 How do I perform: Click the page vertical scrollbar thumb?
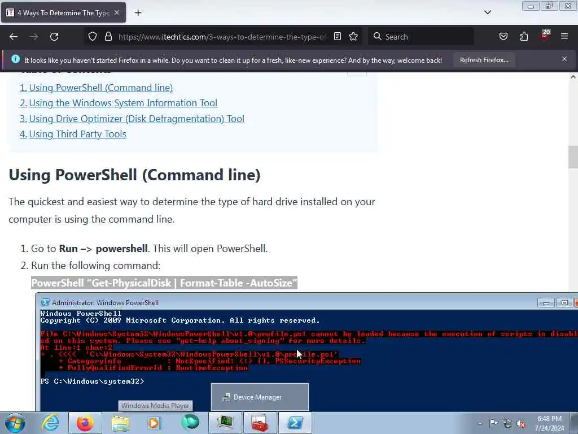[572, 157]
